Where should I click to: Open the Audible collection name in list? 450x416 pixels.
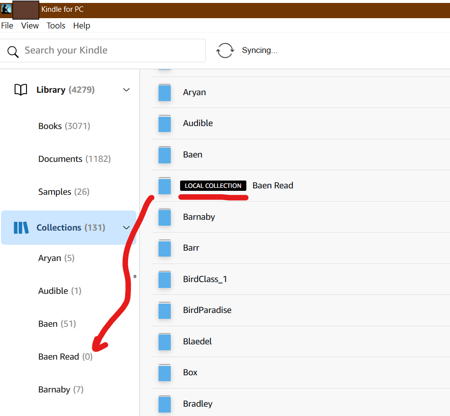pos(198,123)
